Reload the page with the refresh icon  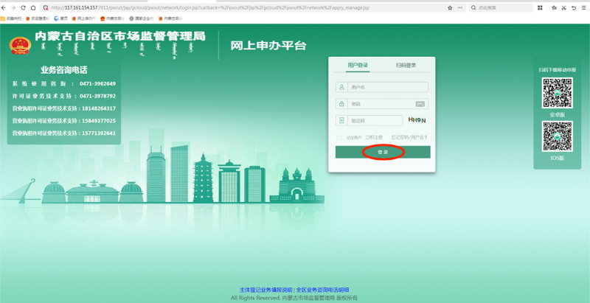pos(23,7)
